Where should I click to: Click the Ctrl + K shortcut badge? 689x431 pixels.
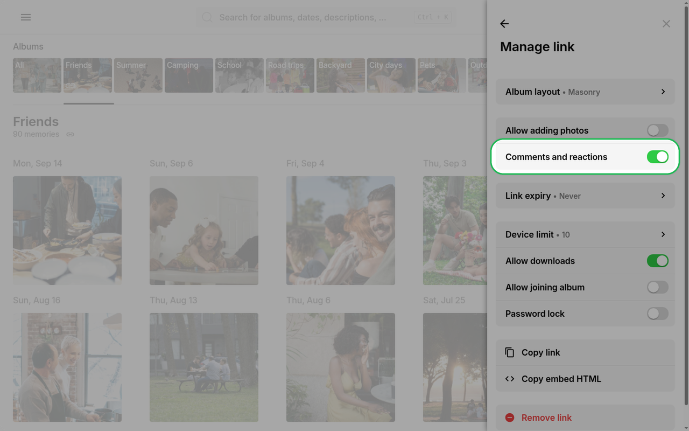coord(432,17)
